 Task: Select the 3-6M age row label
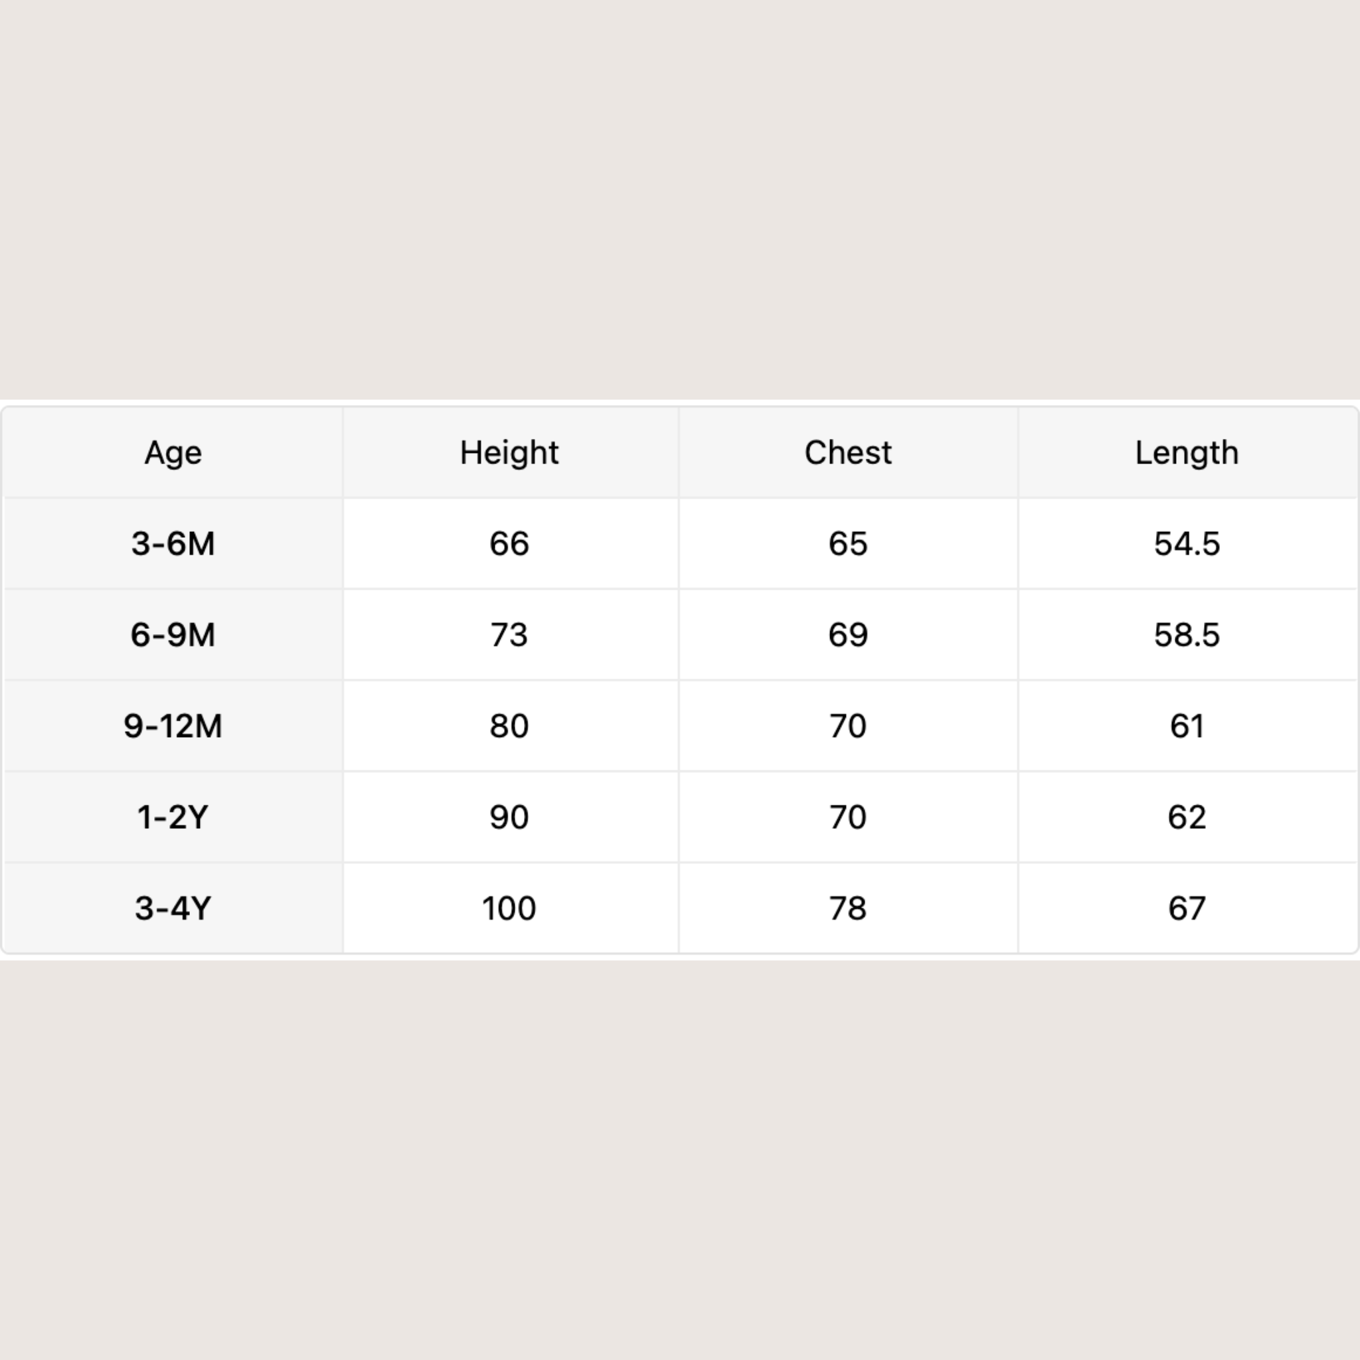click(173, 543)
